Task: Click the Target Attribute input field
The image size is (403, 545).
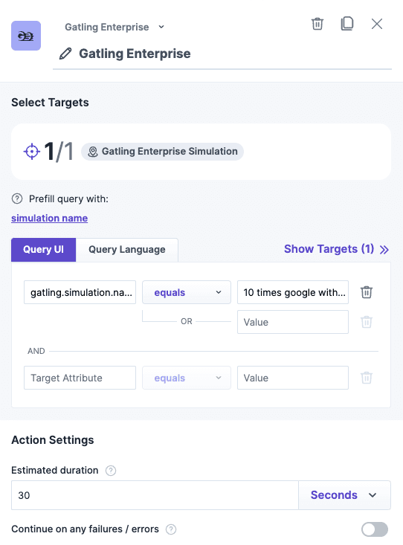Action: point(80,378)
